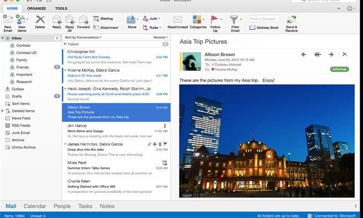Image resolution: width=363 pixels, height=218 pixels.
Task: Click Allison Brown's profile picture
Action: (192, 61)
